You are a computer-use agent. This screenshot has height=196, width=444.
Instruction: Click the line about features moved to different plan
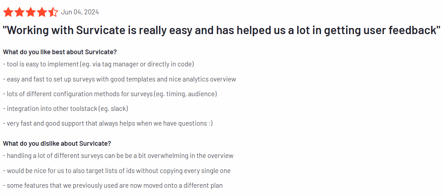pyautogui.click(x=113, y=186)
